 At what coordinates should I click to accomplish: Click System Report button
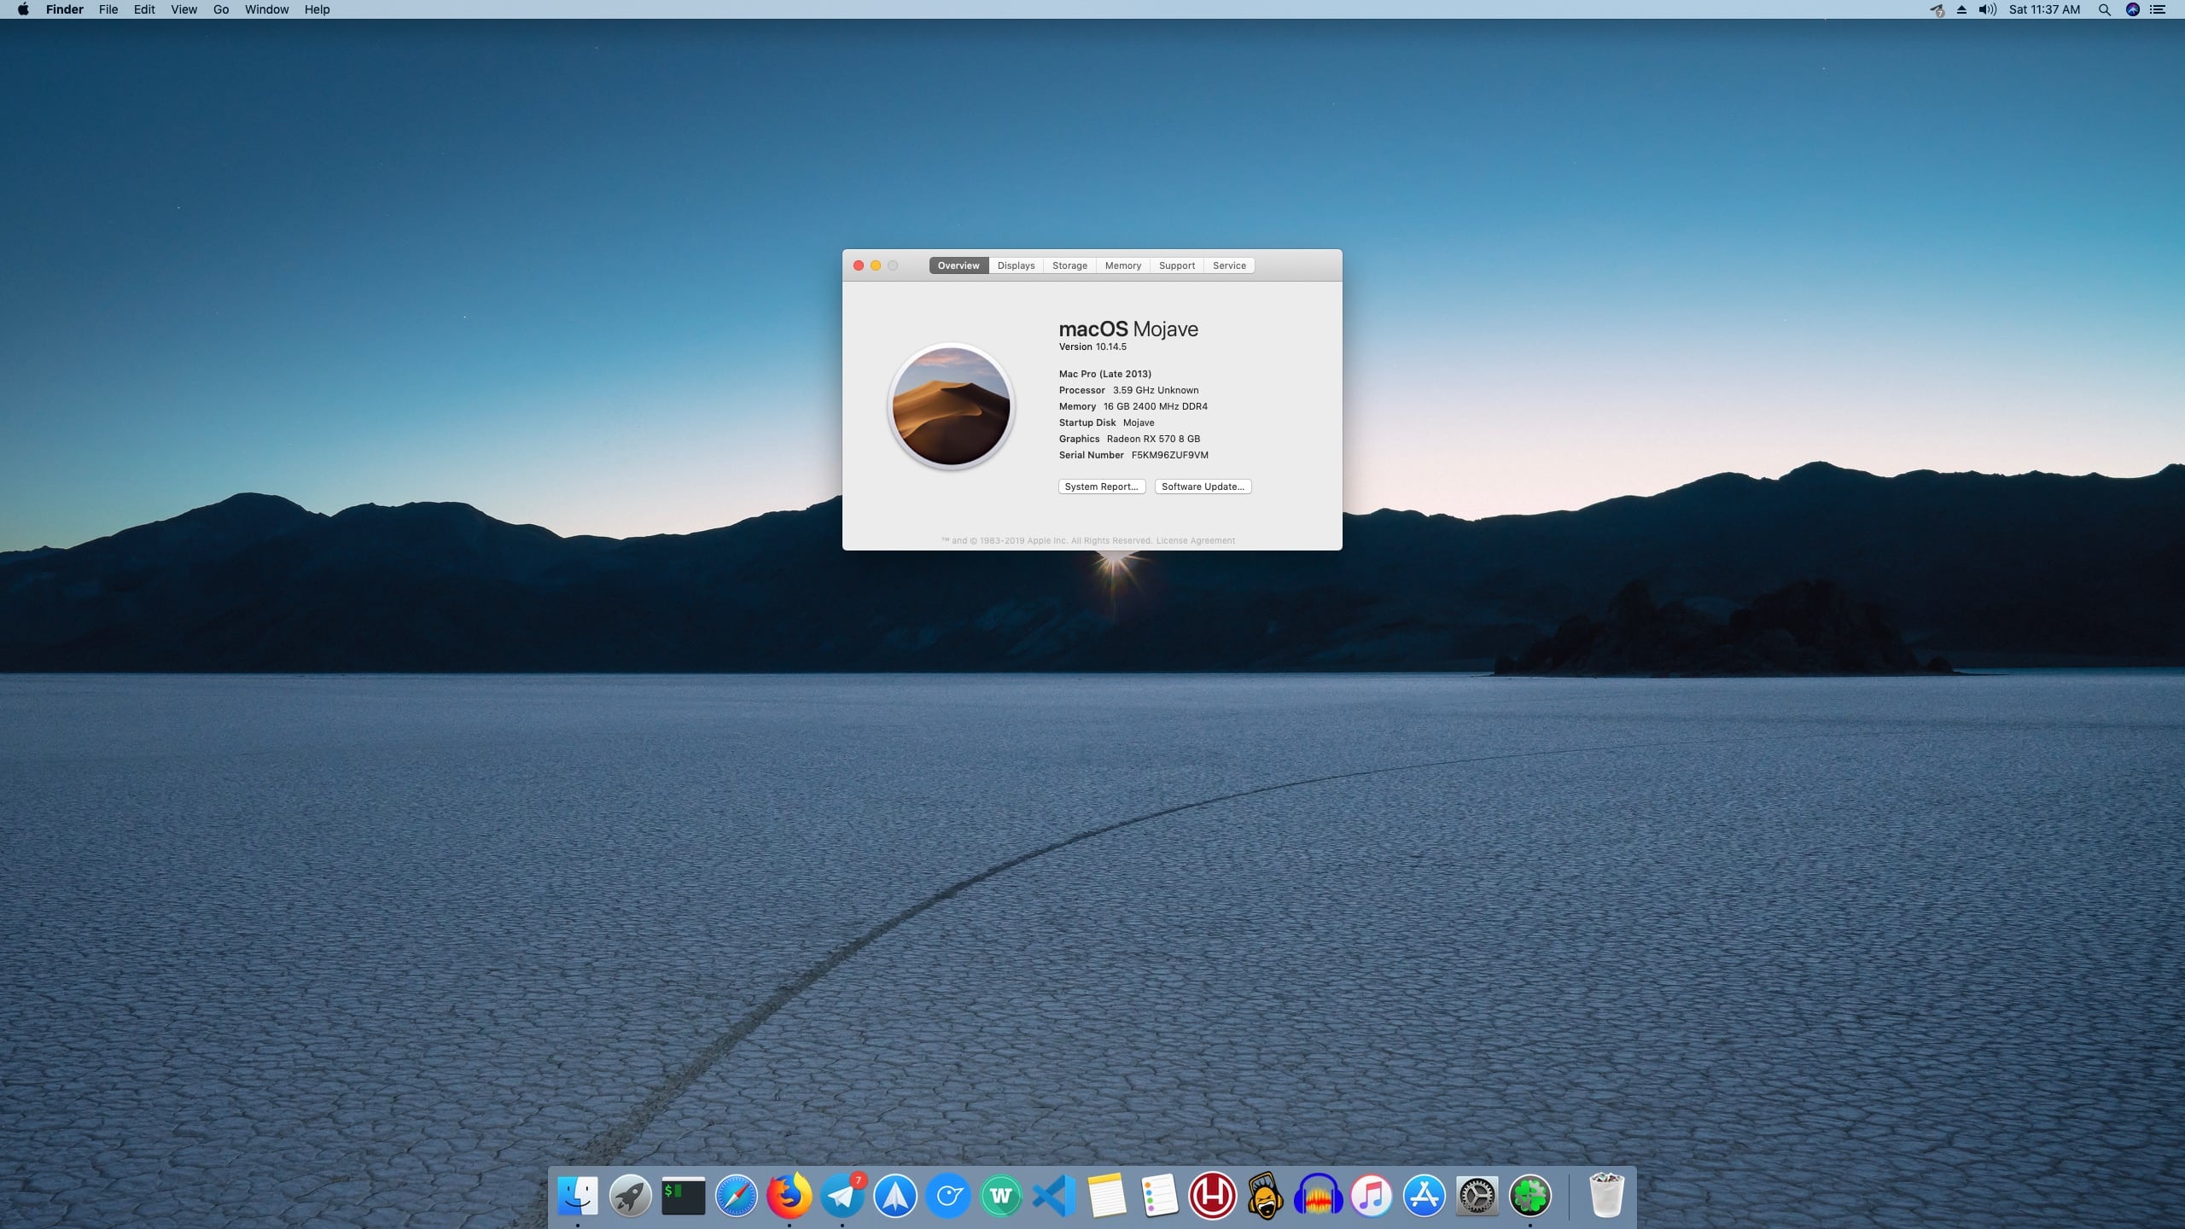tap(1101, 486)
